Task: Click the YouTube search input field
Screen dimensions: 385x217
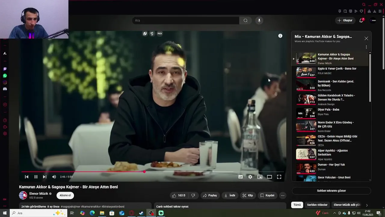Action: pyautogui.click(x=186, y=20)
